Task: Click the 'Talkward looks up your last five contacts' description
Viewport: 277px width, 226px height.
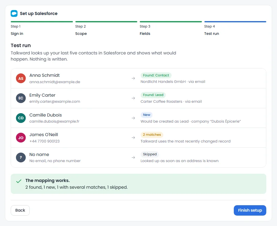Action: (x=93, y=56)
